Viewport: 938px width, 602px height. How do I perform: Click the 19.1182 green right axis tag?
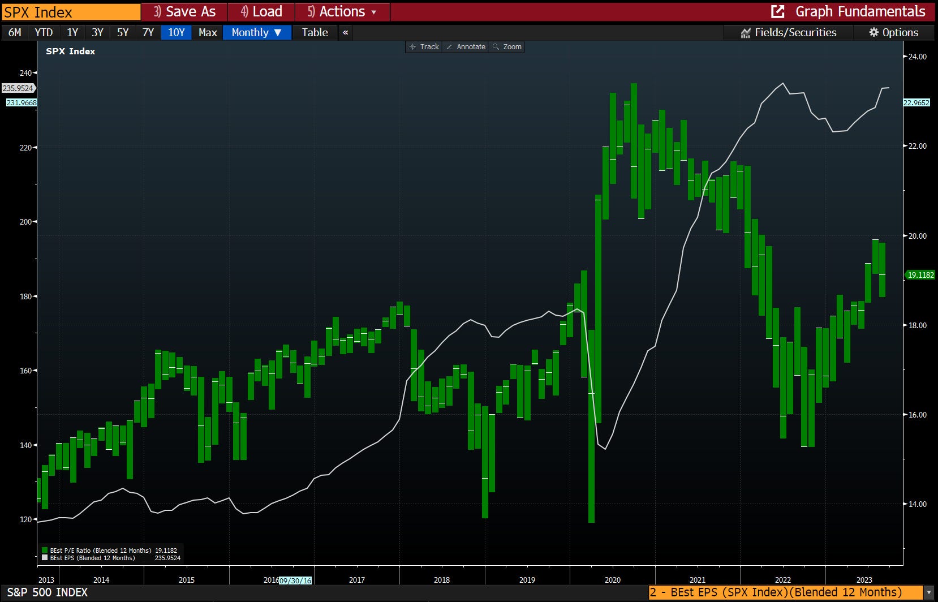pos(920,275)
